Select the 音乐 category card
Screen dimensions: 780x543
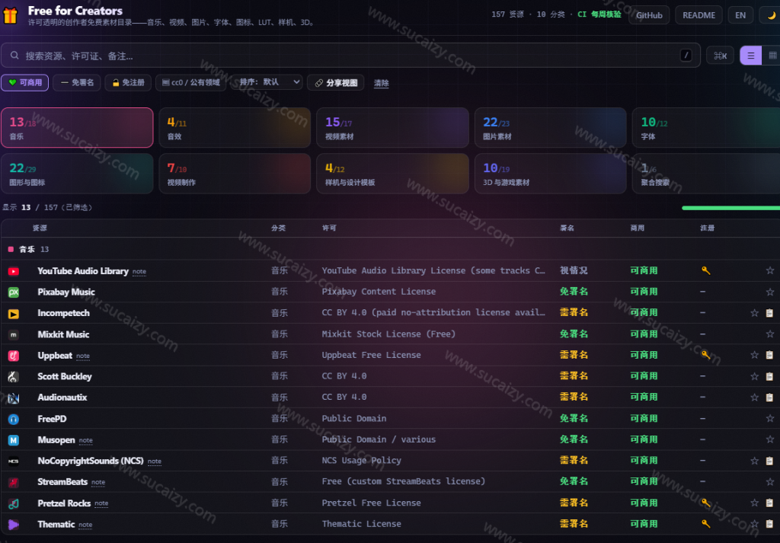click(x=77, y=128)
